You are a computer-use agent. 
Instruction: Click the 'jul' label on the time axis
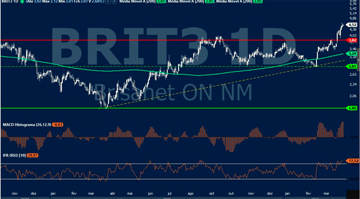pyautogui.click(x=170, y=194)
